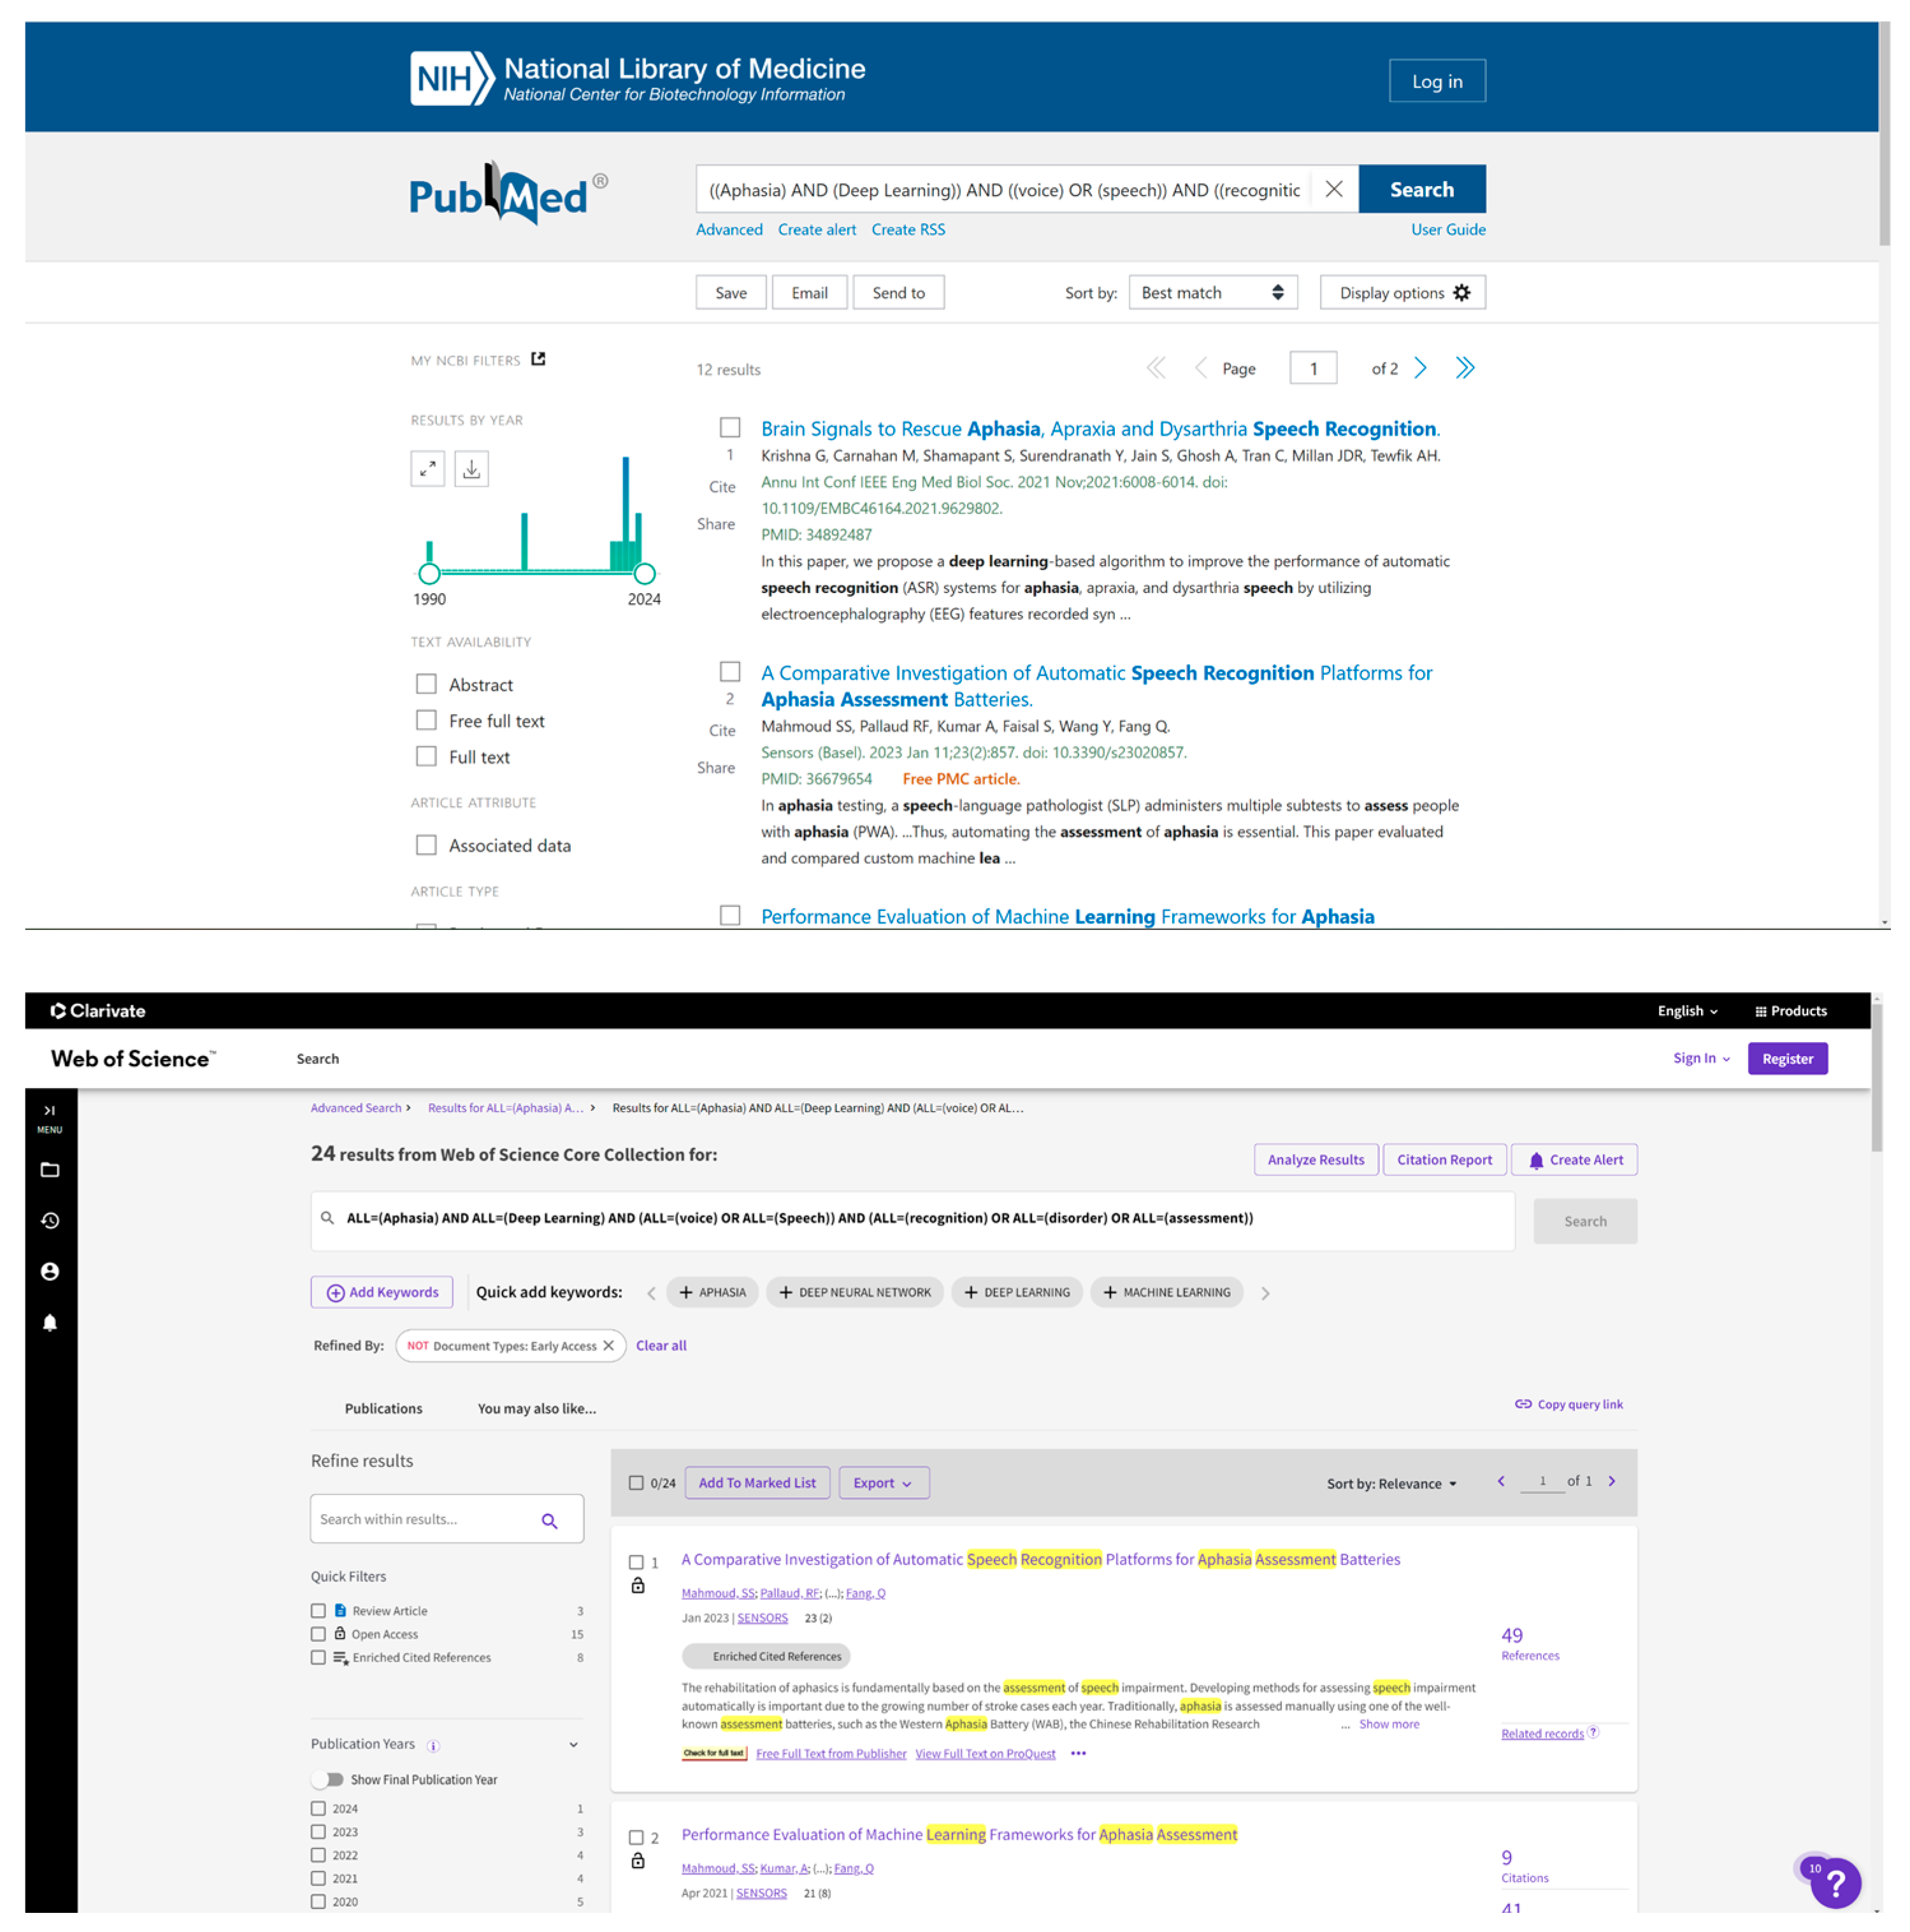Open the Advanced search link in PubMed
1910x1932 pixels.
(x=729, y=229)
